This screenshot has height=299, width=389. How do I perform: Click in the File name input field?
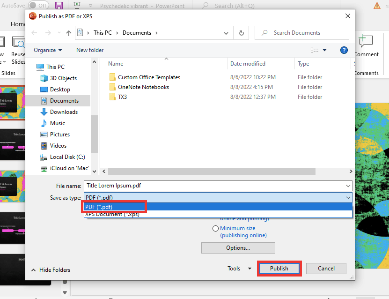click(214, 186)
